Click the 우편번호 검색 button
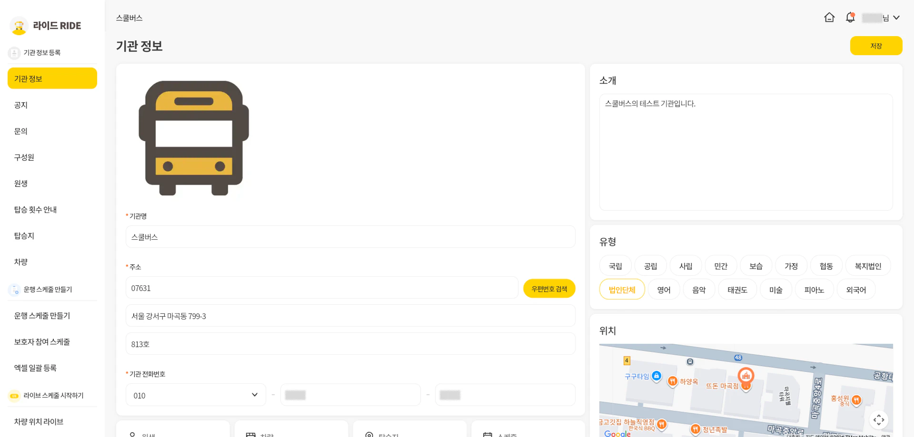The width and height of the screenshot is (914, 437). click(549, 289)
